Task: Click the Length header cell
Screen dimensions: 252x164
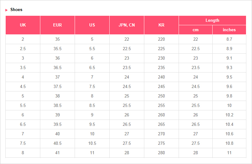Action: coord(212,20)
